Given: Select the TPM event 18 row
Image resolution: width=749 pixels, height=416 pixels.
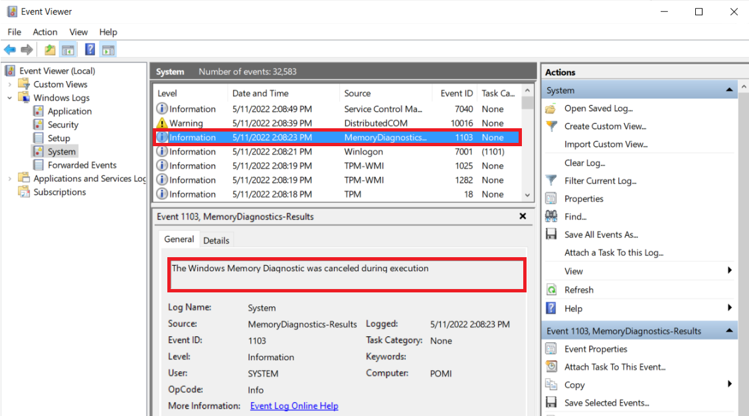Looking at the screenshot, I should 337,194.
